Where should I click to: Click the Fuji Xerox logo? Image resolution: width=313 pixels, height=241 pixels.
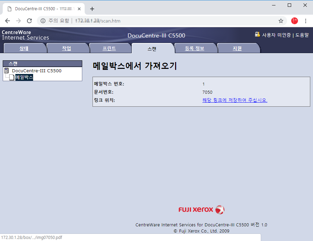click(x=202, y=210)
